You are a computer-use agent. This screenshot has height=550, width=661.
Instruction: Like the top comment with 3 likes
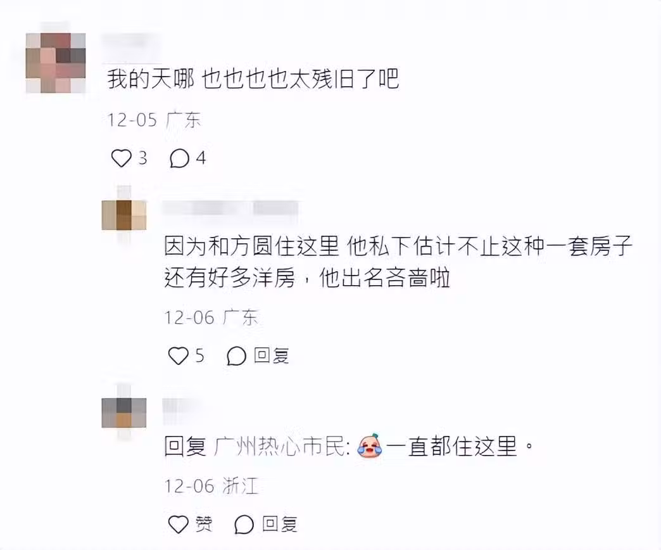122,158
